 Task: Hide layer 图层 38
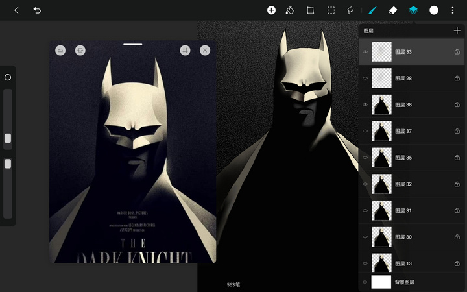tap(365, 105)
